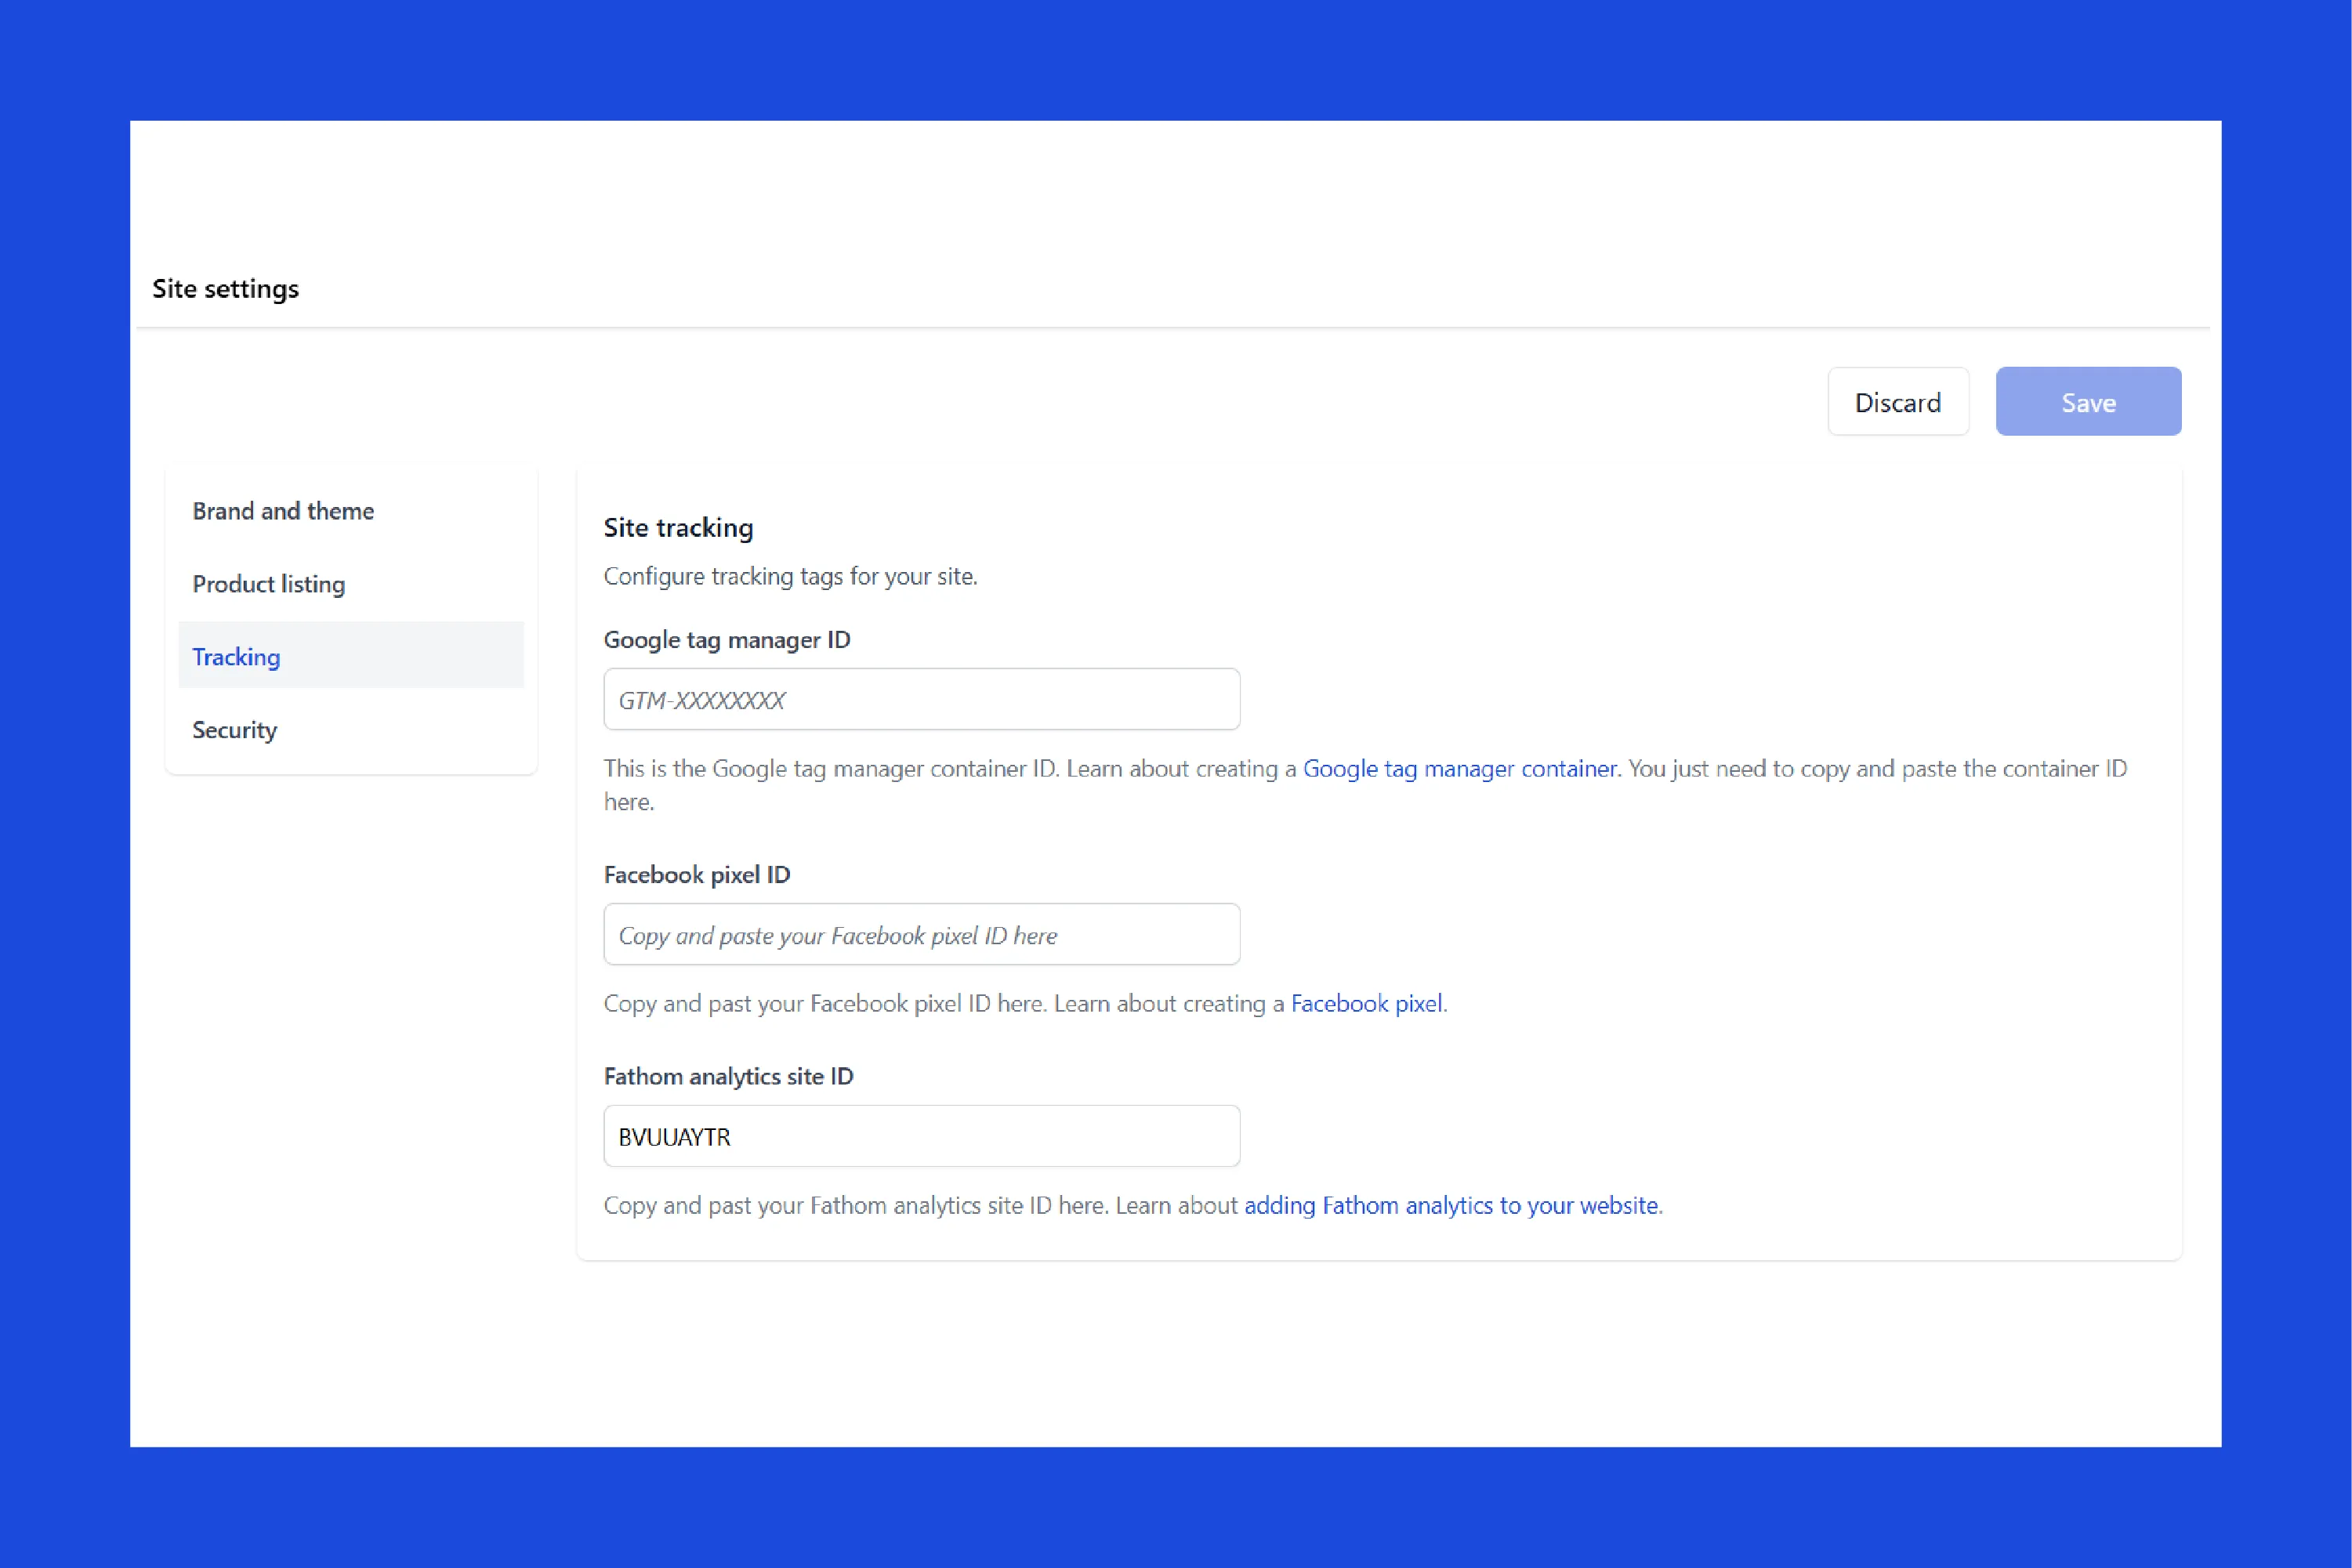The height and width of the screenshot is (1568, 2352).
Task: Select the Tracking sidebar item
Action: 350,656
